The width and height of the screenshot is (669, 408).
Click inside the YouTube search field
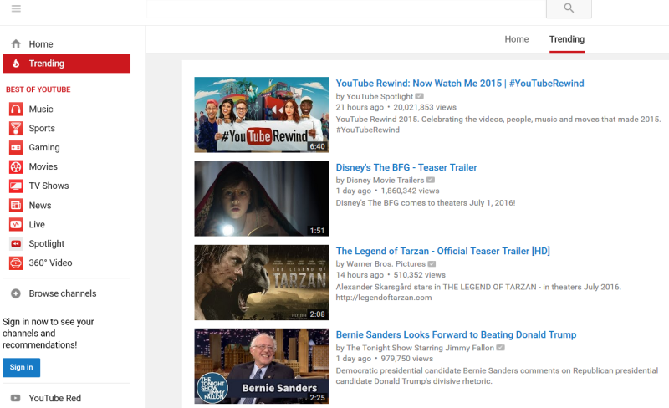346,8
